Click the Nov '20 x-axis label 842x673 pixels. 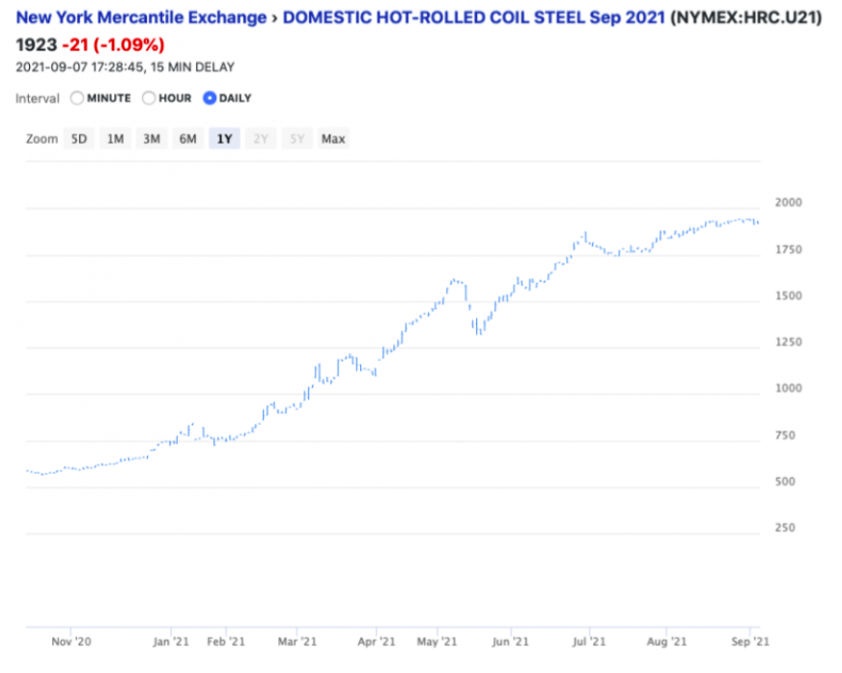click(70, 641)
